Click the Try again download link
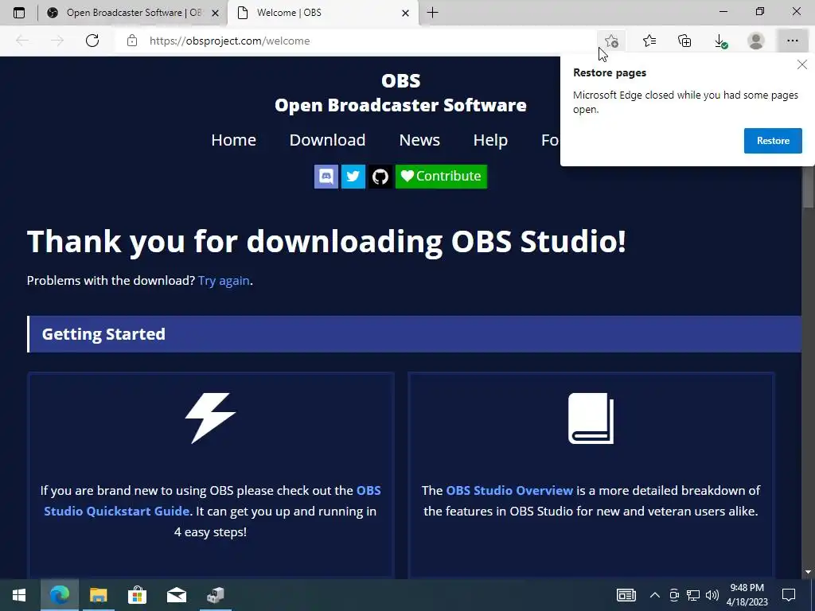Image resolution: width=815 pixels, height=611 pixels. pos(224,281)
